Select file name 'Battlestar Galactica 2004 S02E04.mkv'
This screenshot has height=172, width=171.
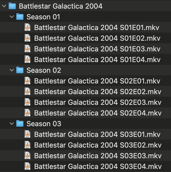(98, 113)
